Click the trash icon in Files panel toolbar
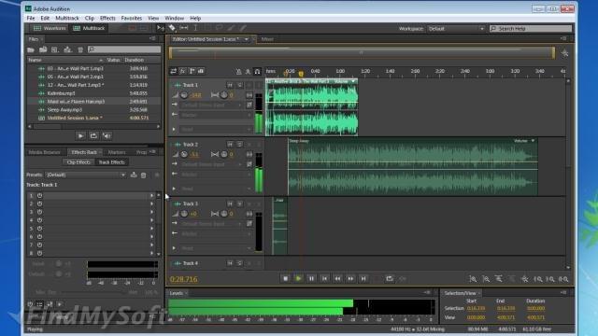 pyautogui.click(x=80, y=49)
